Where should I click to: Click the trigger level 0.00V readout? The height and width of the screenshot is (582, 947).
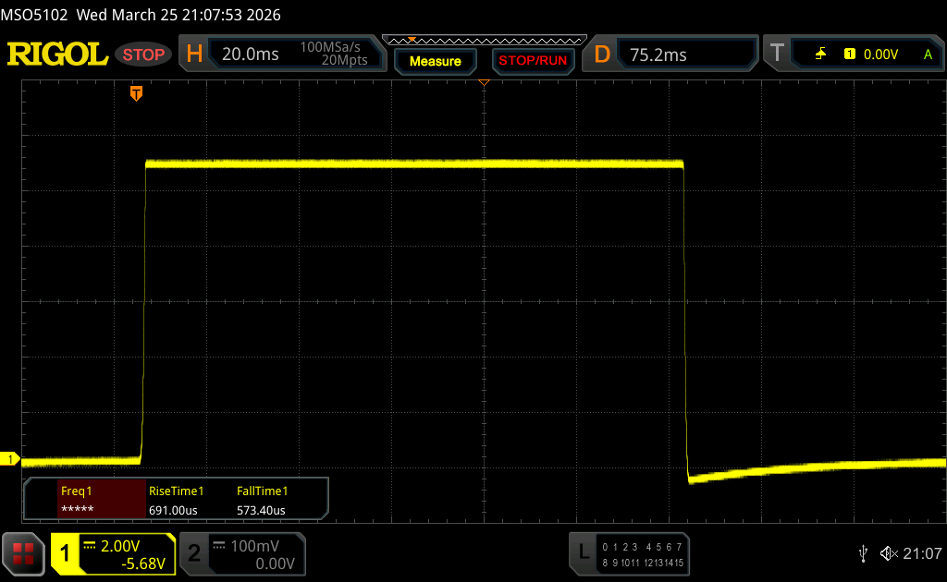[x=880, y=55]
